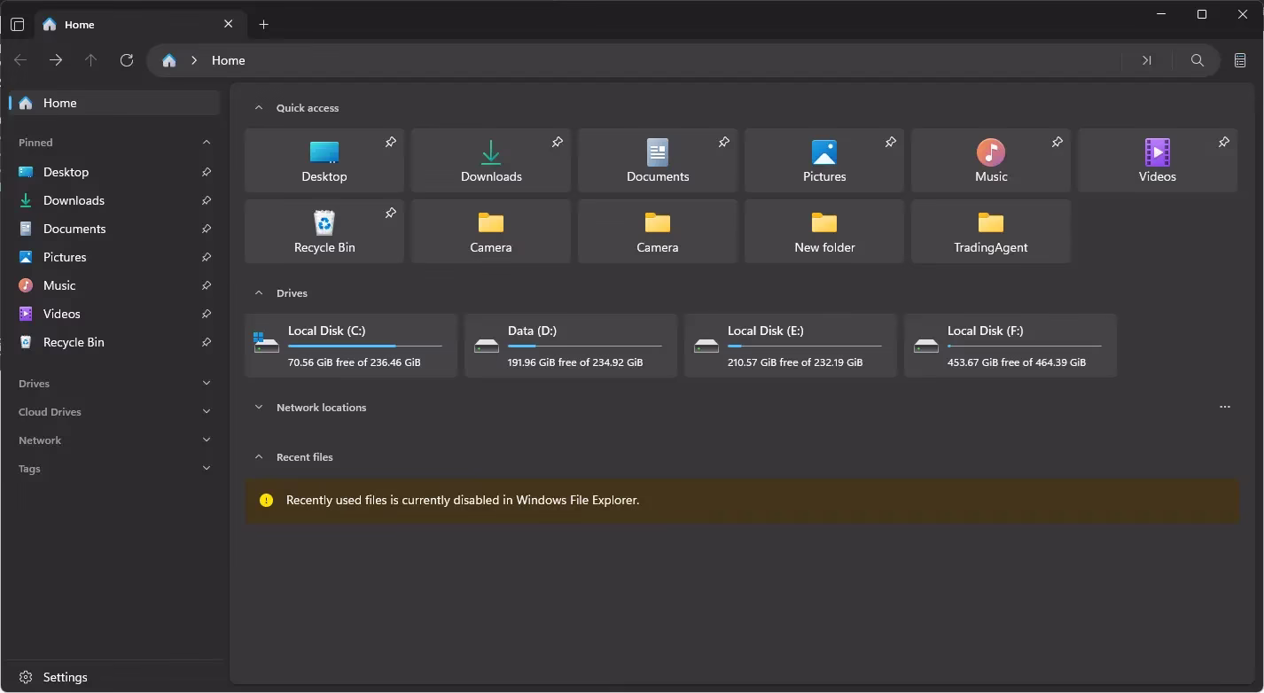Click the omnibar toggle path icon
The image size is (1264, 693).
1146,60
